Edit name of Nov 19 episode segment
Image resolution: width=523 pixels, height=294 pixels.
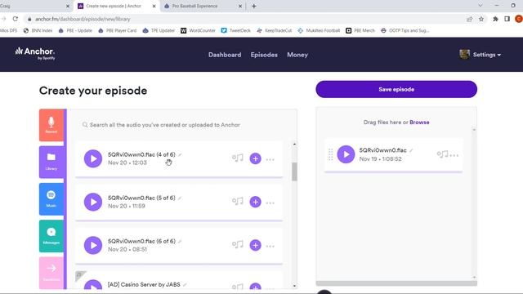[411, 150]
